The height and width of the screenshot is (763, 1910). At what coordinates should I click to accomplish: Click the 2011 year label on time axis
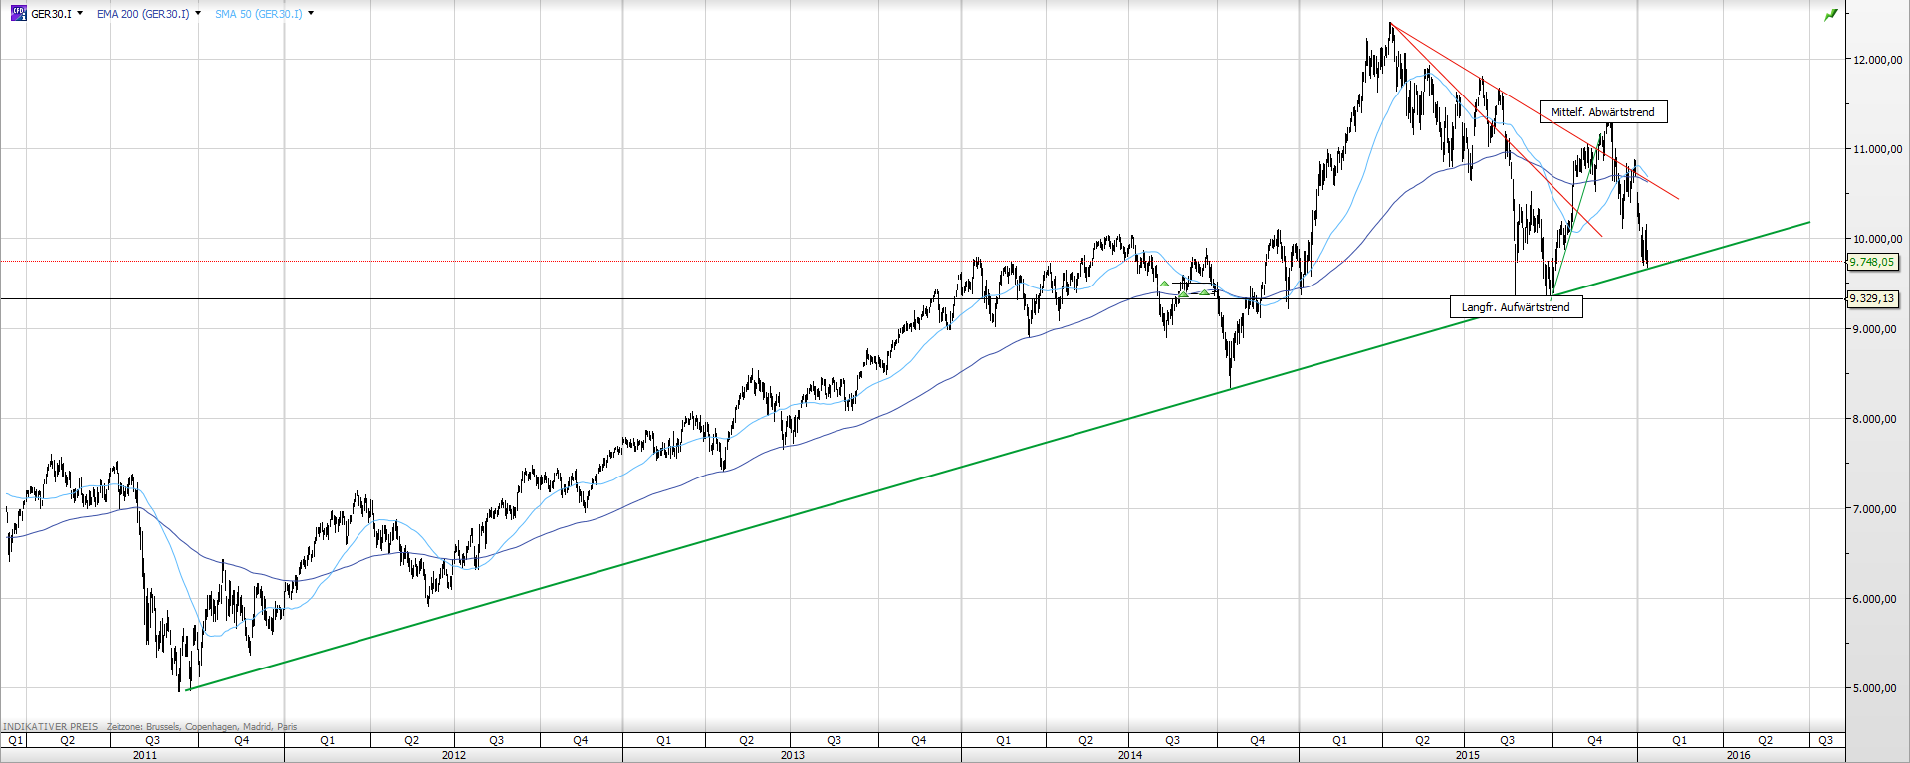tap(145, 755)
